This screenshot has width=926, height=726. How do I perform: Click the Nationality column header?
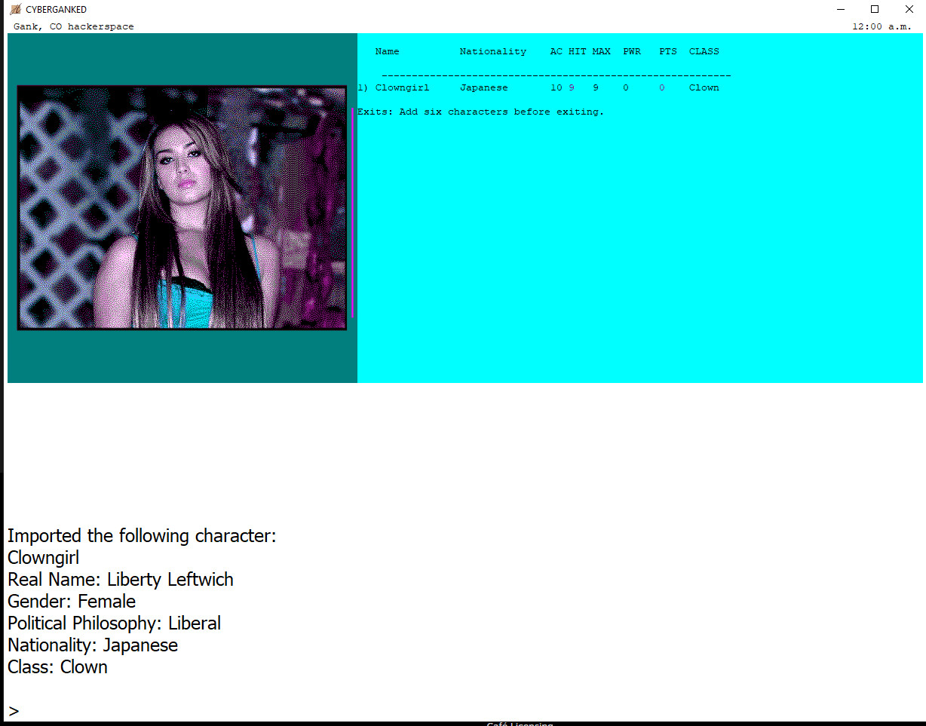pyautogui.click(x=492, y=51)
